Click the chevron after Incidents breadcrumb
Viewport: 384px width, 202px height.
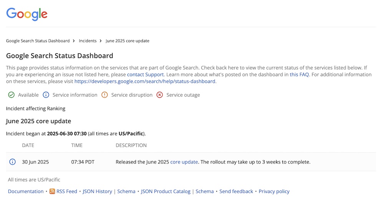click(x=101, y=41)
